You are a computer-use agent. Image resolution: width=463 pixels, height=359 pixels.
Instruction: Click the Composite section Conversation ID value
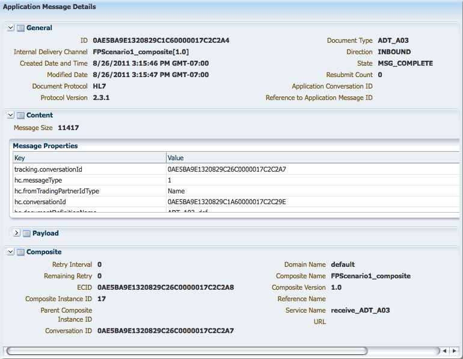pos(165,331)
